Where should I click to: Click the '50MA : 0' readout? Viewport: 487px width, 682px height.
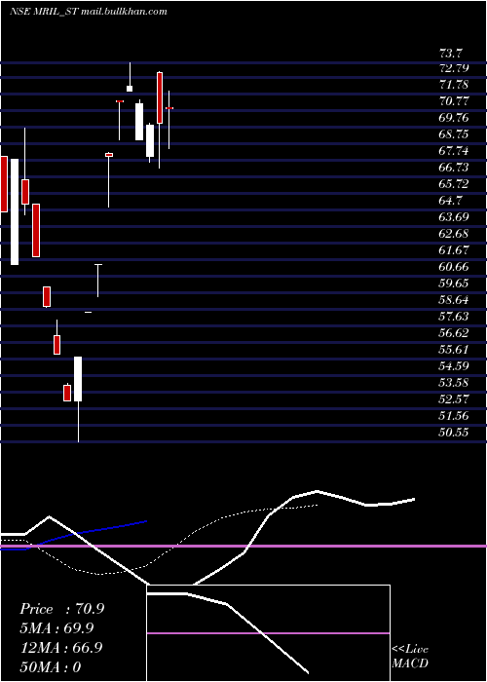coord(51,666)
